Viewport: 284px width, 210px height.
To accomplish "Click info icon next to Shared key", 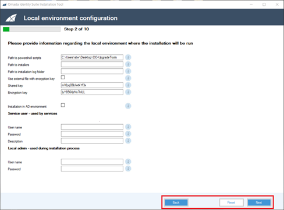I will coord(128,85).
